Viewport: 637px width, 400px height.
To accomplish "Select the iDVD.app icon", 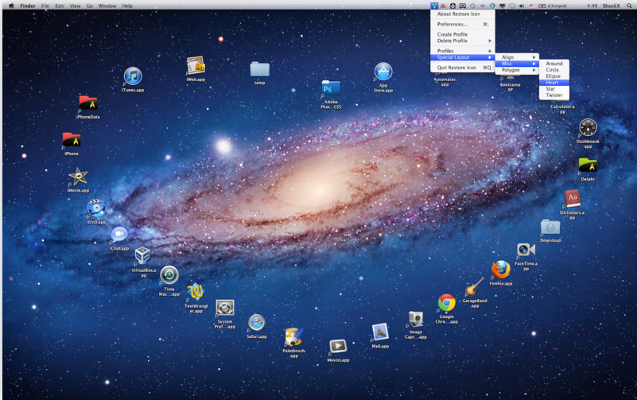I will pyautogui.click(x=96, y=208).
